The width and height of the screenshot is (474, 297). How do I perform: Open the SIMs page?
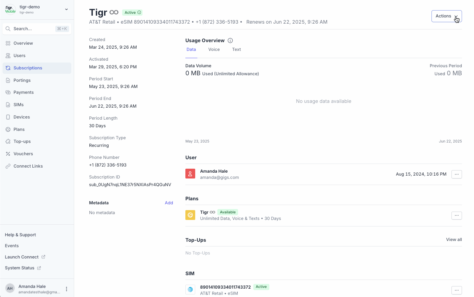click(x=37, y=105)
